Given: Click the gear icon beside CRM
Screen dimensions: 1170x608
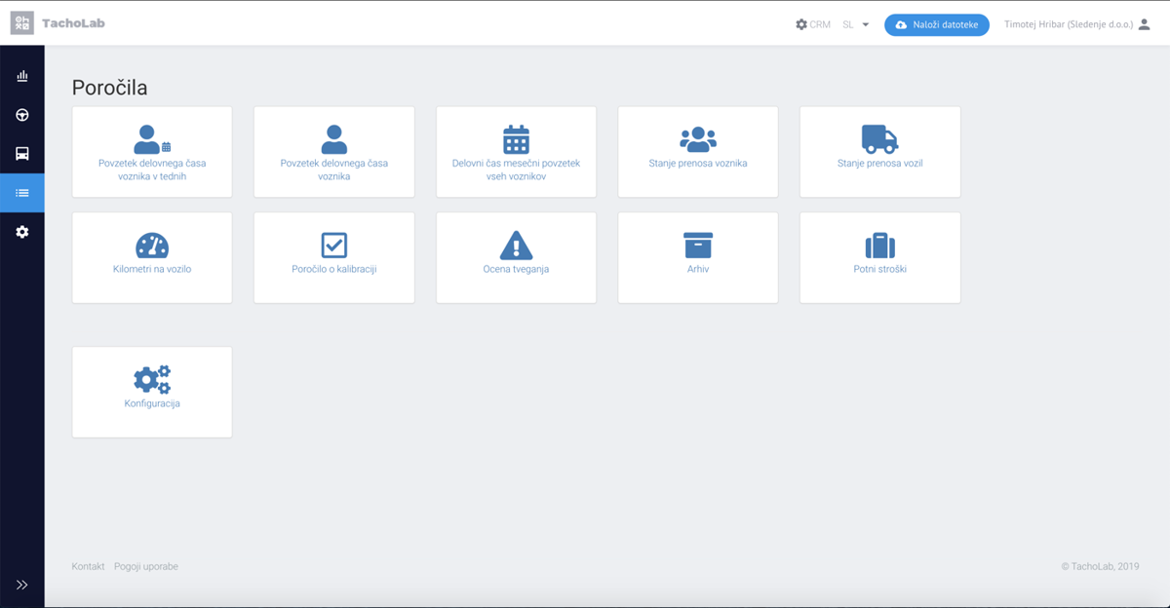Looking at the screenshot, I should [x=801, y=24].
